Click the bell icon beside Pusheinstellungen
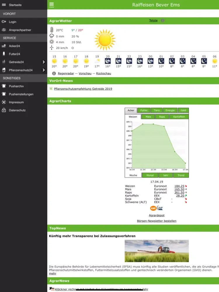 pos(4,94)
